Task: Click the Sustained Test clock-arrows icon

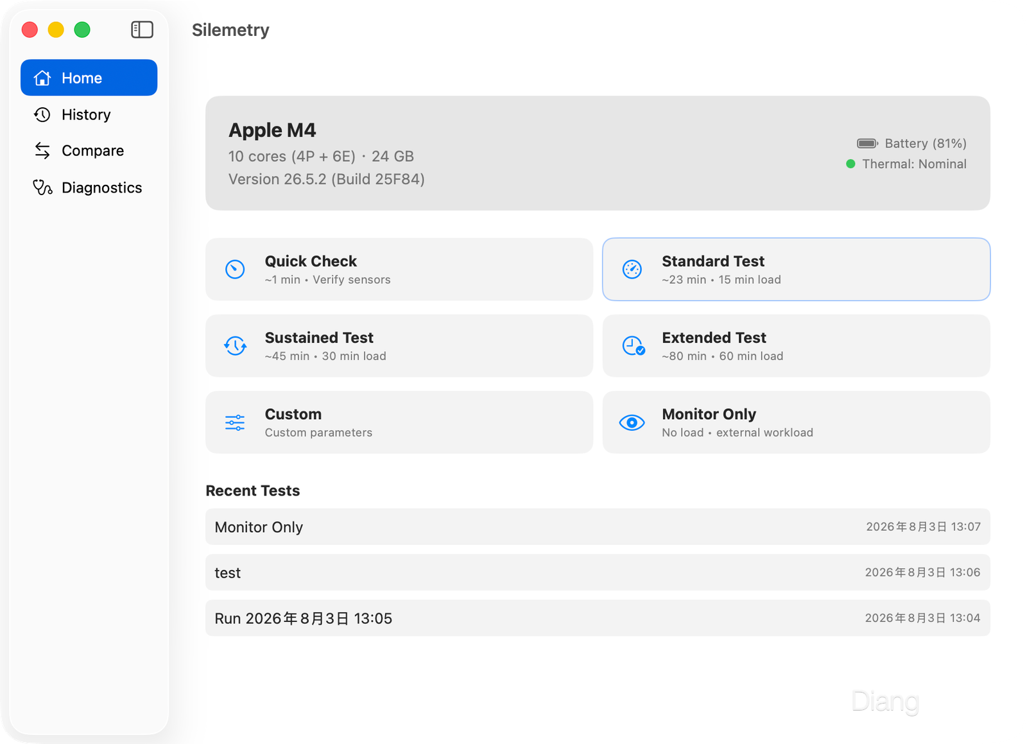Action: 235,345
